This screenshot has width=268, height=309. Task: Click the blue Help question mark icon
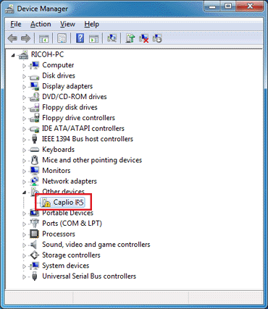(x=80, y=38)
